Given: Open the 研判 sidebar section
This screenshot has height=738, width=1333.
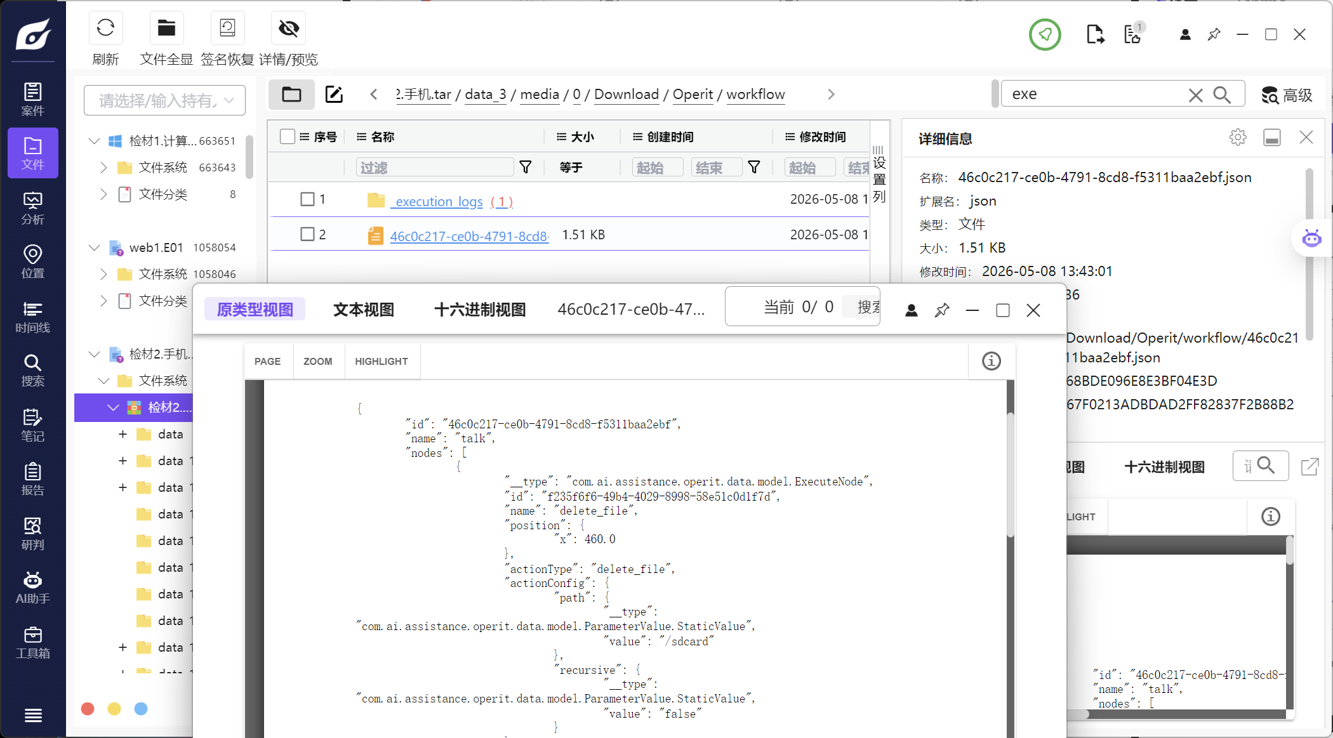Looking at the screenshot, I should pos(33,534).
